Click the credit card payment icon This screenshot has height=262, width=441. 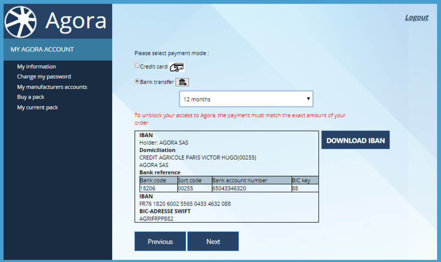point(176,67)
